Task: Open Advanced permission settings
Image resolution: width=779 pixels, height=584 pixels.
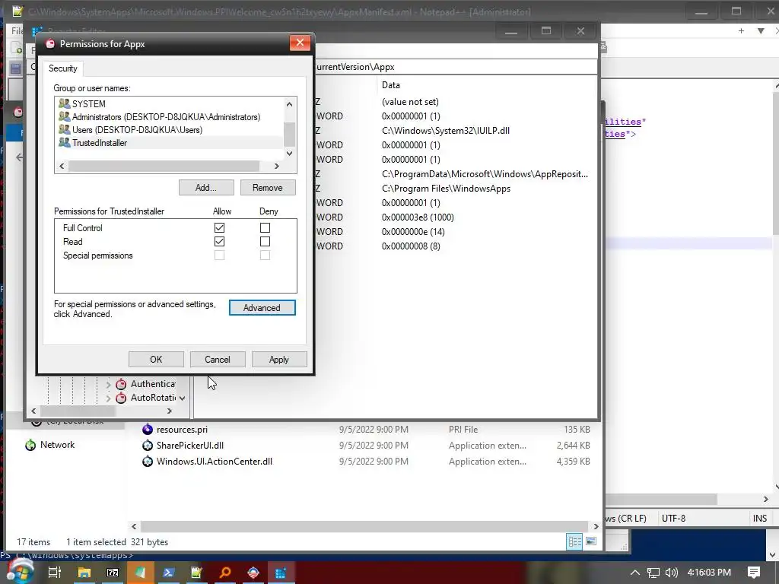Action: [262, 307]
